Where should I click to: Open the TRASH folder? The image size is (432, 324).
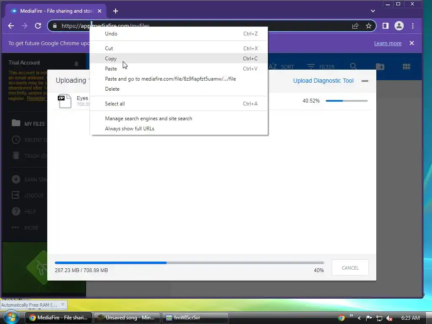(29, 156)
